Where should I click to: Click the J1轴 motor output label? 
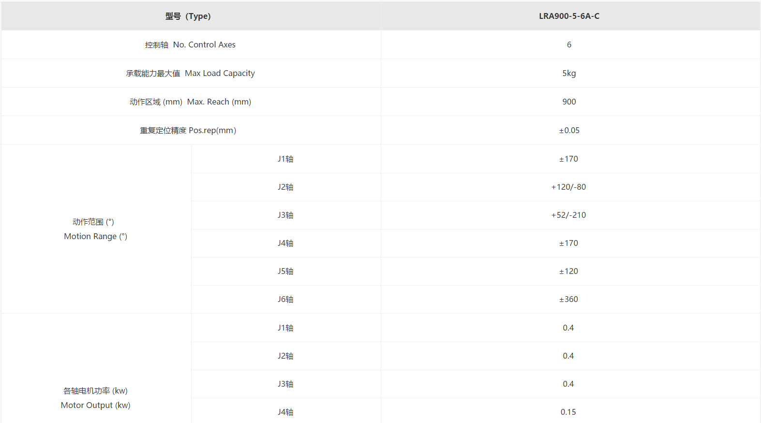[285, 328]
